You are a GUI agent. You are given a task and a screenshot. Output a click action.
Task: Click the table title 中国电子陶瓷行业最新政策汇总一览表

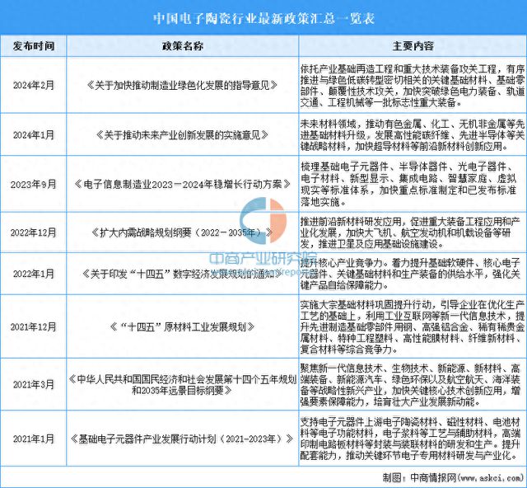click(264, 18)
